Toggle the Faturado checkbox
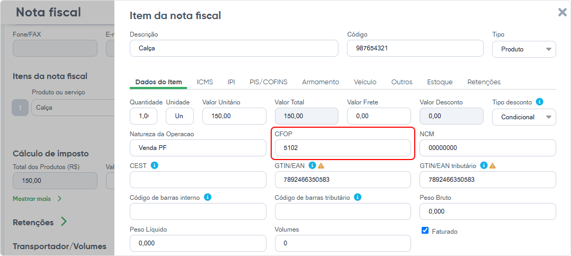The width and height of the screenshot is (571, 256). tap(425, 231)
